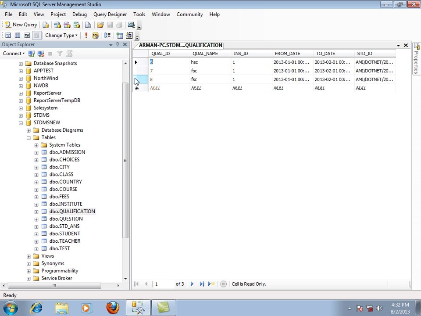
Task: Click the Connect Object Explorer icon
Action: pyautogui.click(x=32, y=54)
